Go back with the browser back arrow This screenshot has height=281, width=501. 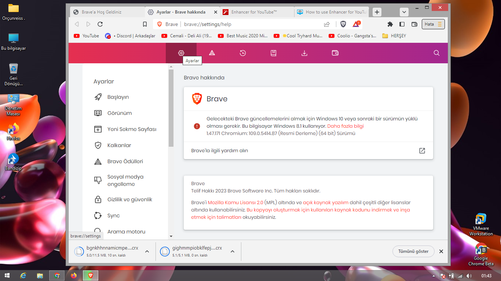coord(77,24)
